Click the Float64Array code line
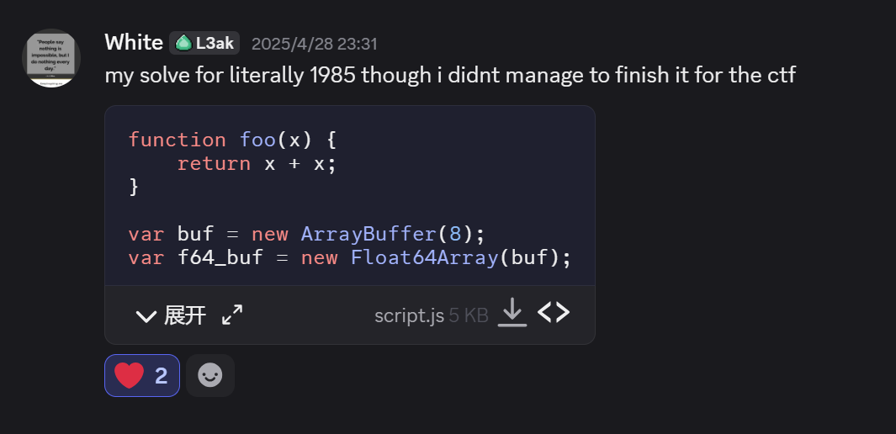This screenshot has width=896, height=434. (350, 257)
